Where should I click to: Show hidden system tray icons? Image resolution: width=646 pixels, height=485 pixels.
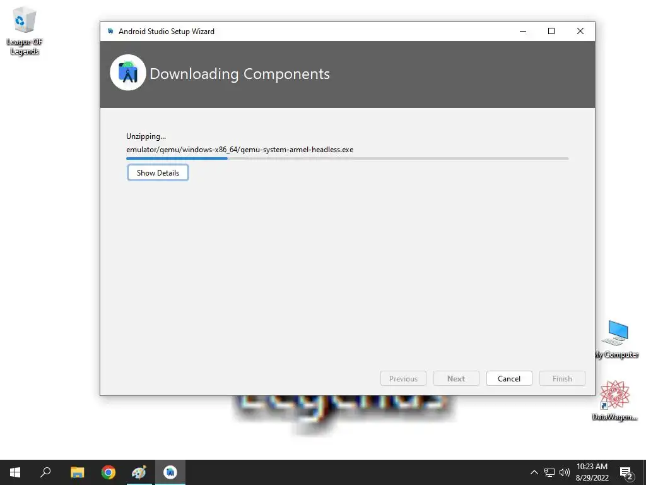[534, 472]
